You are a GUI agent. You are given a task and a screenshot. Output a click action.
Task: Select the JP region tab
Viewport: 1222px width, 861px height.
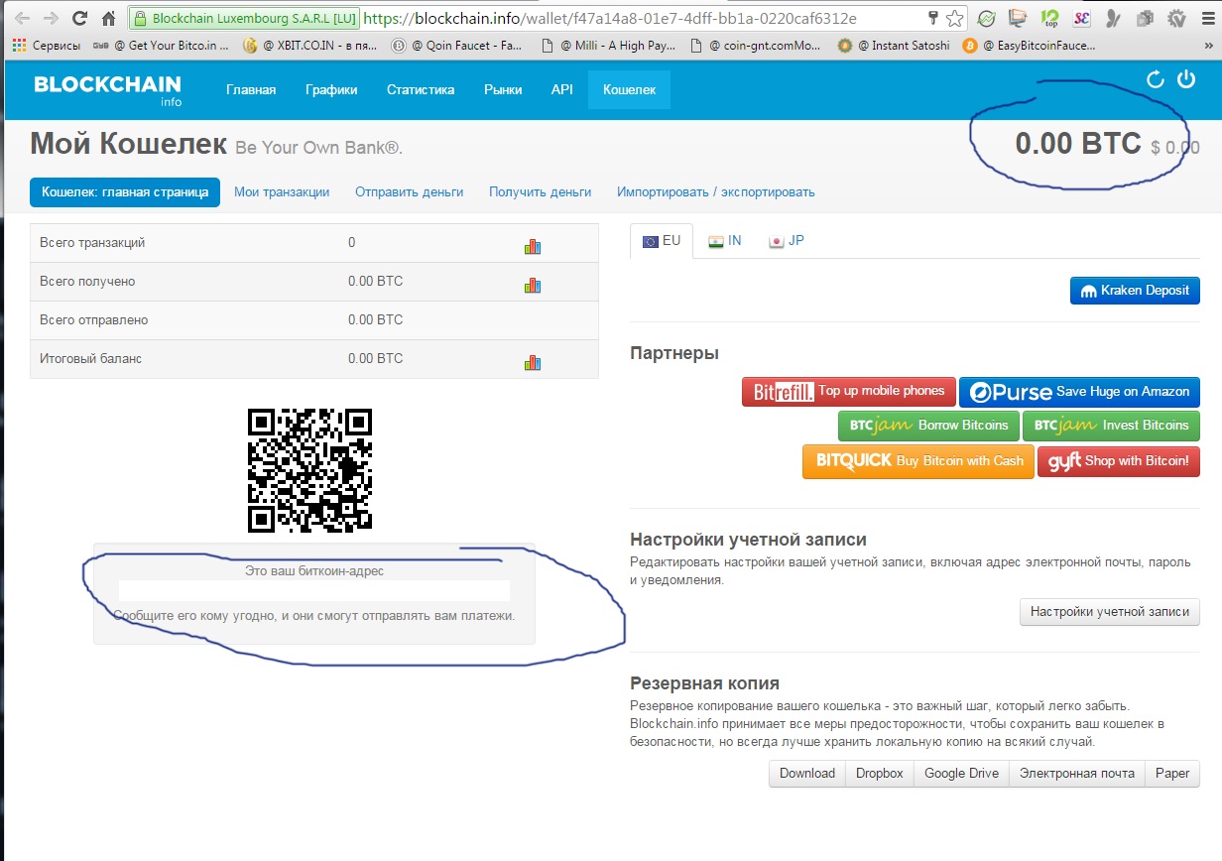787,241
